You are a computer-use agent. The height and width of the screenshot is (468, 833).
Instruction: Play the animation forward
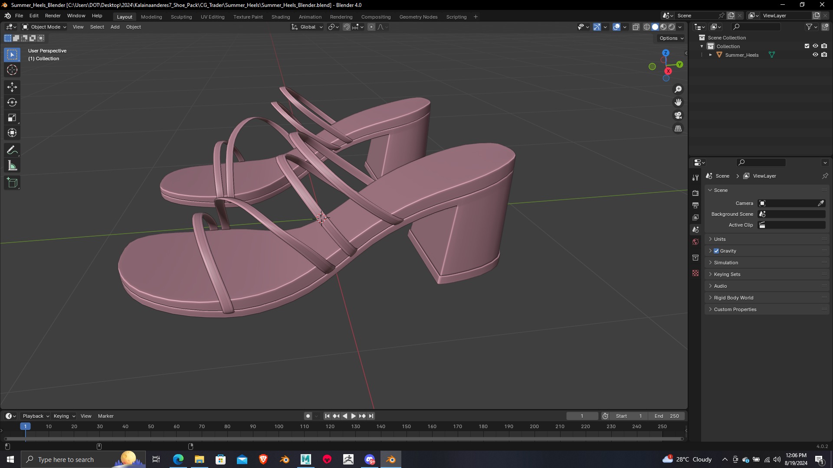click(x=354, y=416)
